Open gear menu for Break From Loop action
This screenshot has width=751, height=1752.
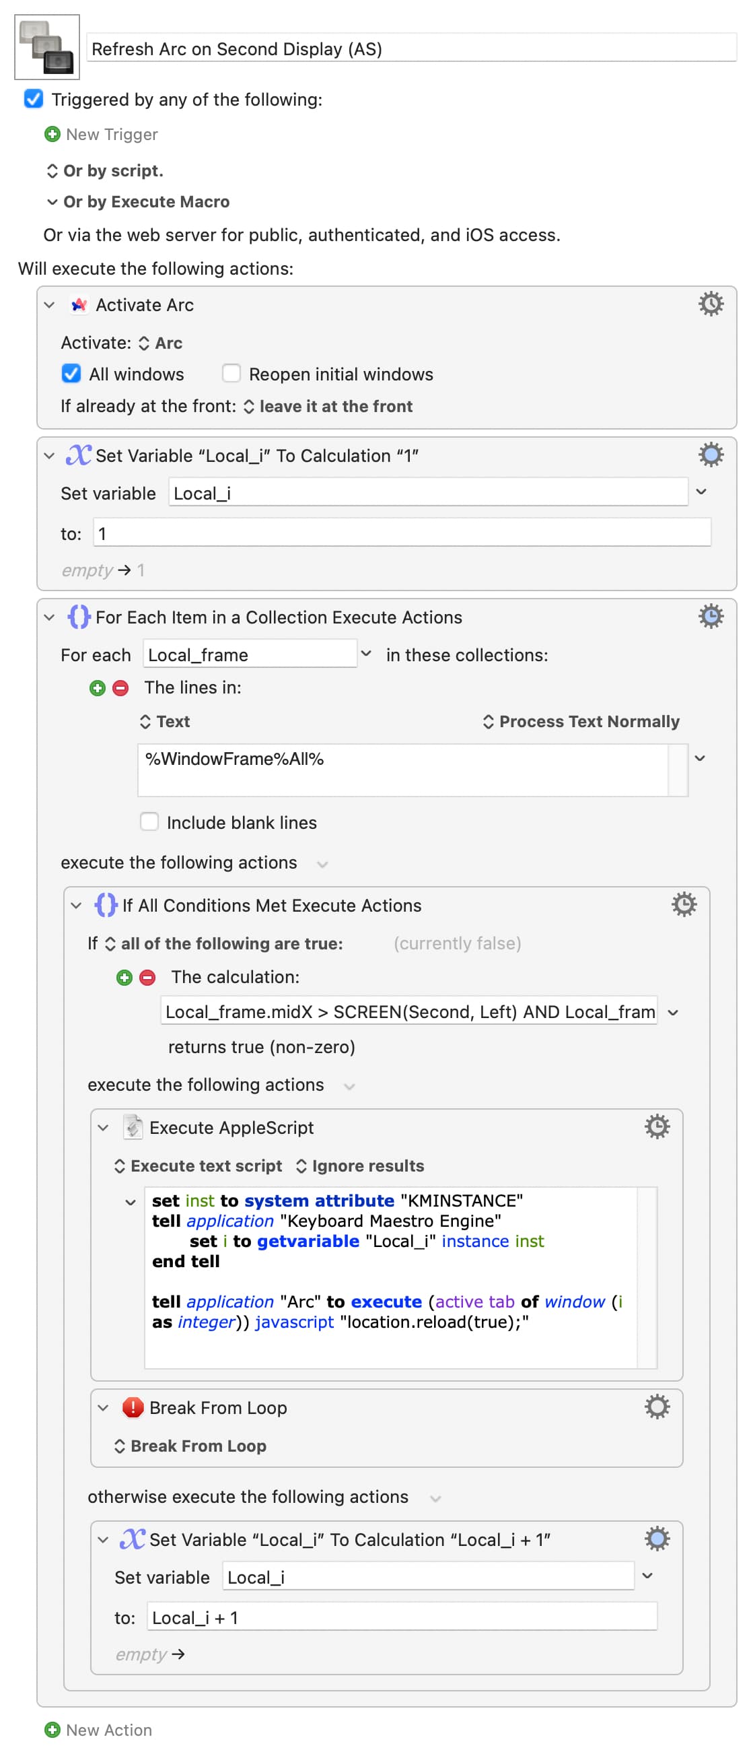coord(657,1407)
